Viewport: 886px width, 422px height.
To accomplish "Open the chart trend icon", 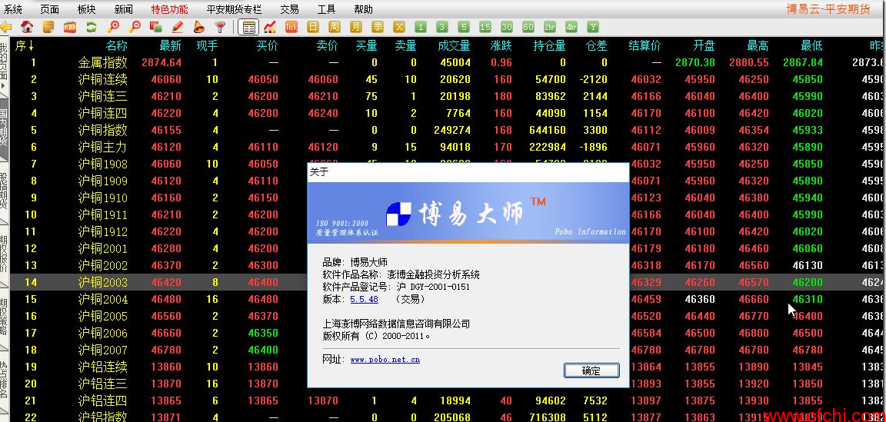I will (270, 27).
